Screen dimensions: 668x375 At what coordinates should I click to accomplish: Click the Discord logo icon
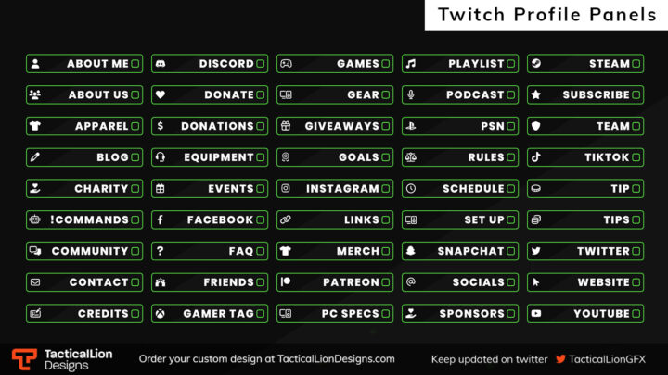(161, 64)
